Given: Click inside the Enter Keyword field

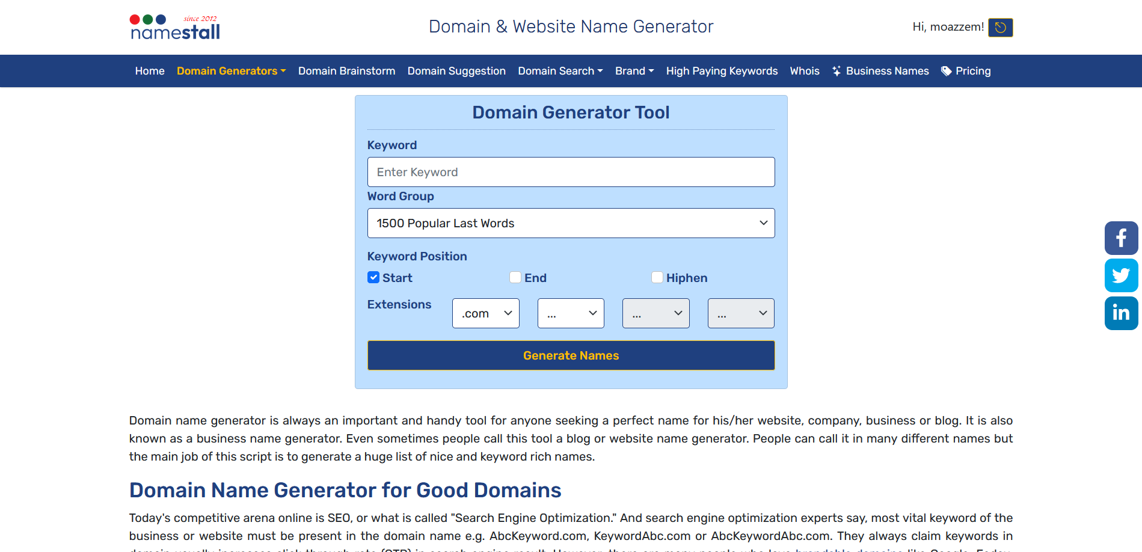Looking at the screenshot, I should (571, 172).
